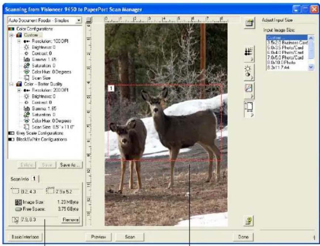Open Help with the question mark icon
The image size is (320, 246).
pyautogui.click(x=249, y=221)
